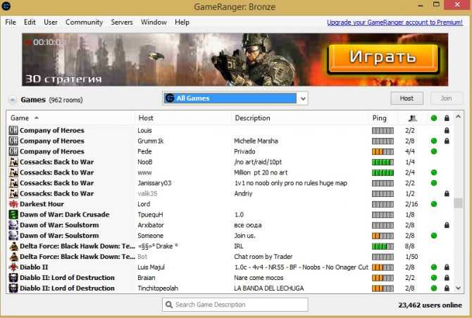This screenshot has height=318, width=472.
Task: Click the '23,462 users online' status text
Action: point(430,305)
